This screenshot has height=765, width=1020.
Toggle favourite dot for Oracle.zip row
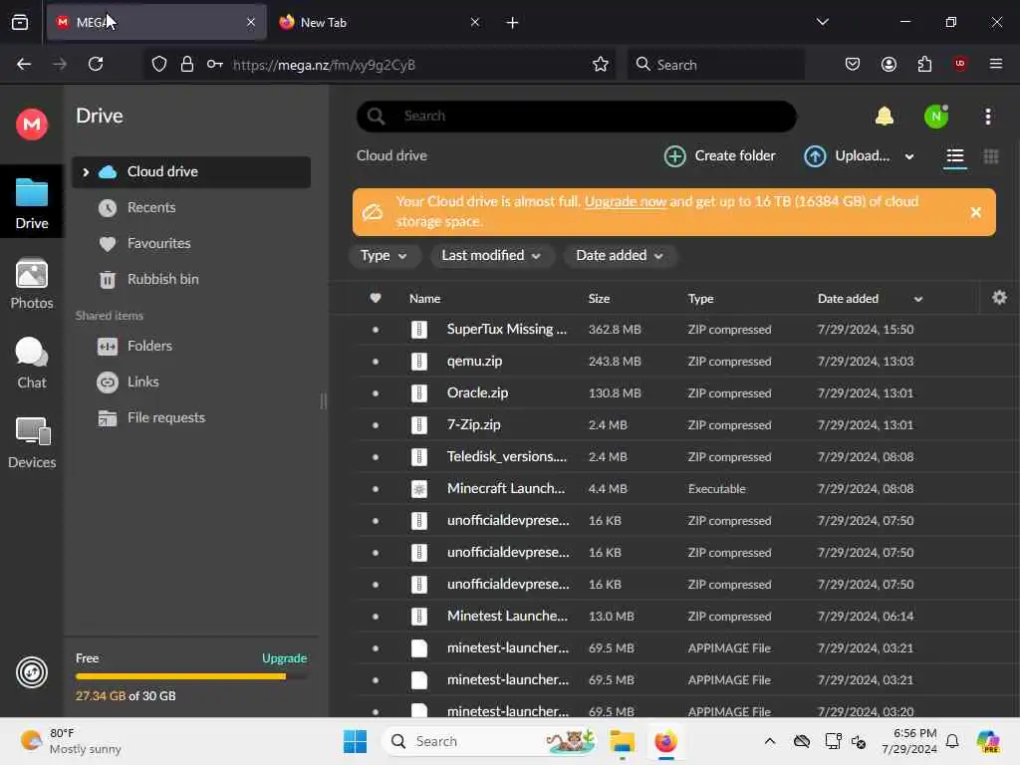[x=376, y=392]
